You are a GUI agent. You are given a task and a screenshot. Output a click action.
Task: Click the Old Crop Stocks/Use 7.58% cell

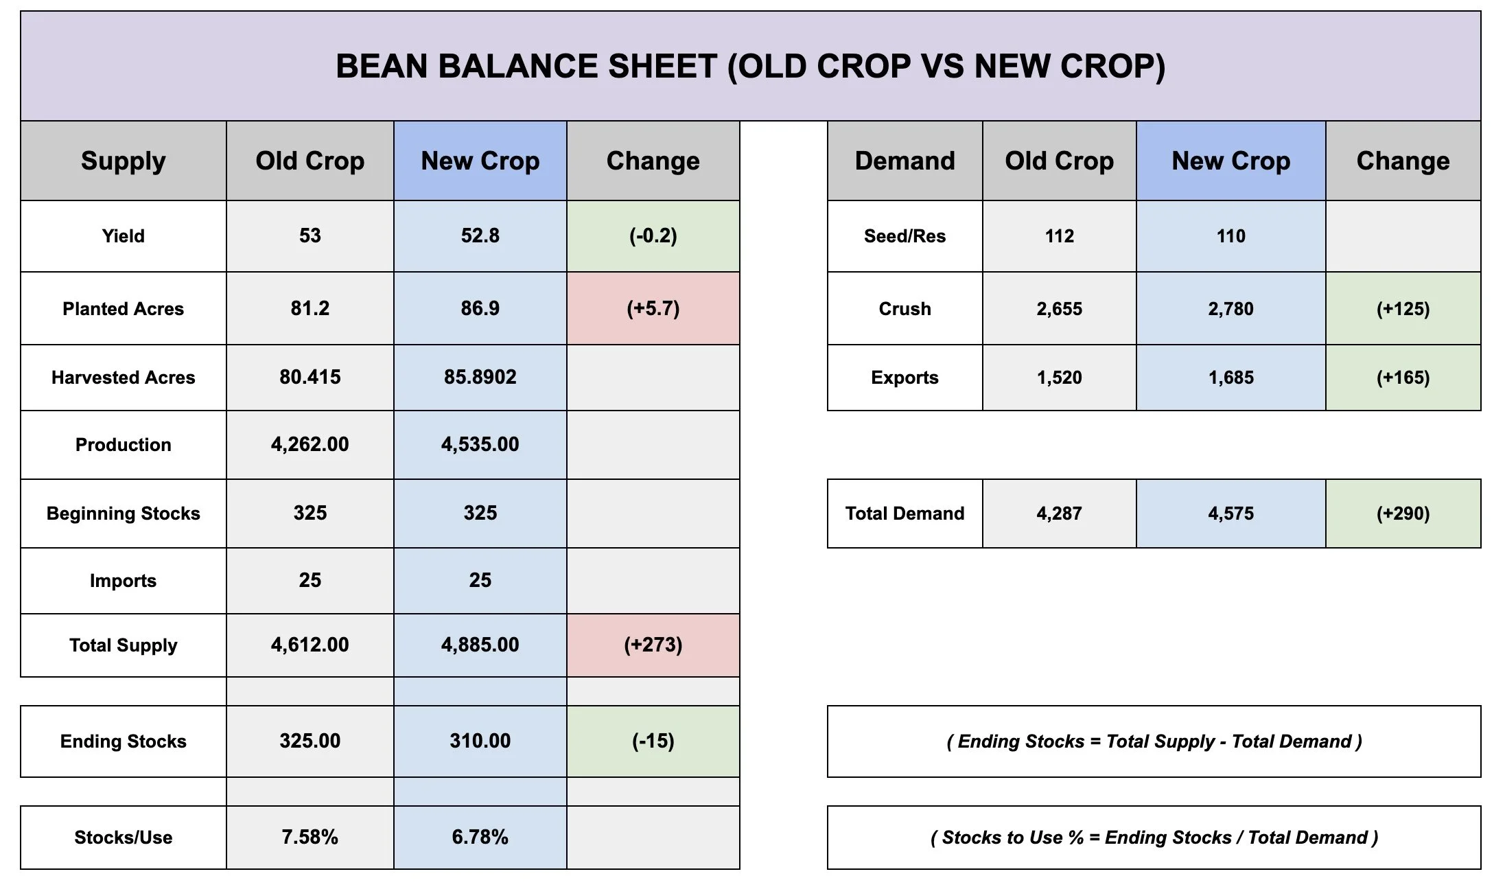[x=310, y=838]
